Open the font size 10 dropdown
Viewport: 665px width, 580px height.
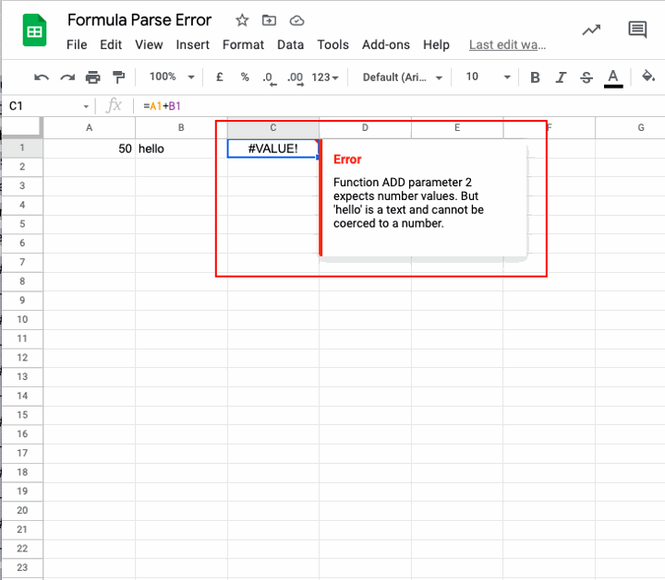[x=488, y=77]
